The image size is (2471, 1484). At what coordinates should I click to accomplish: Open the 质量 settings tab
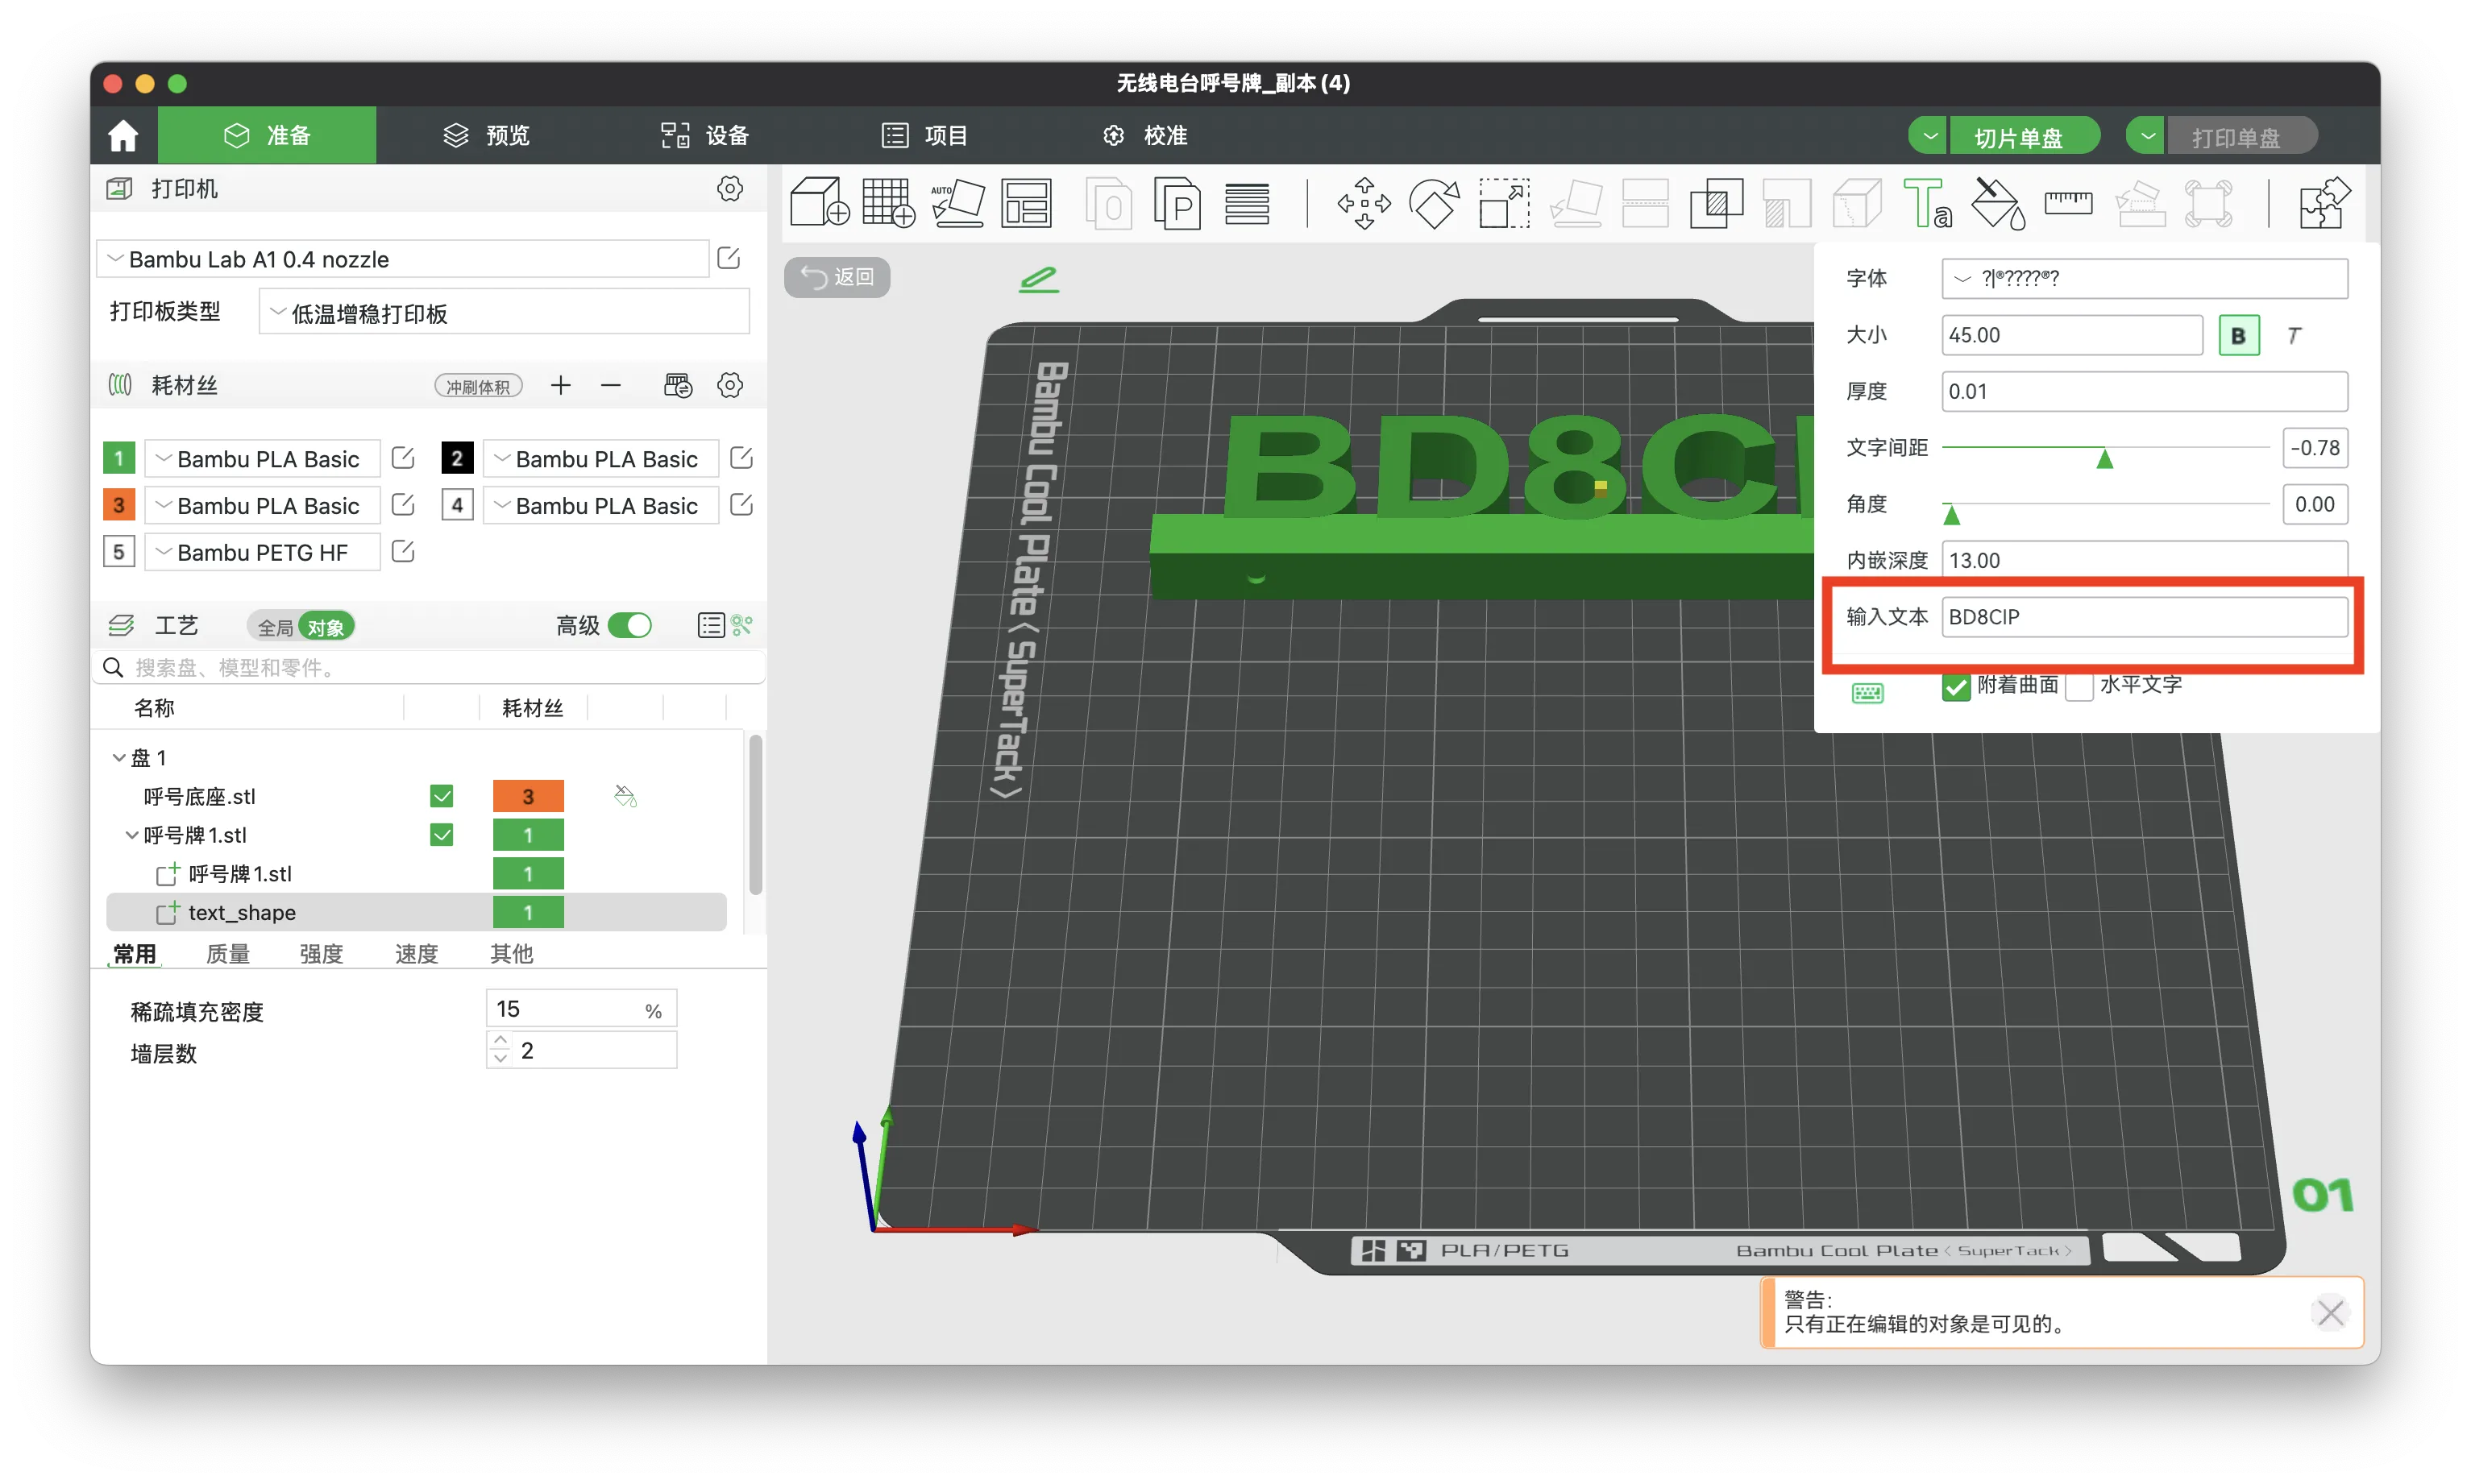tap(228, 953)
